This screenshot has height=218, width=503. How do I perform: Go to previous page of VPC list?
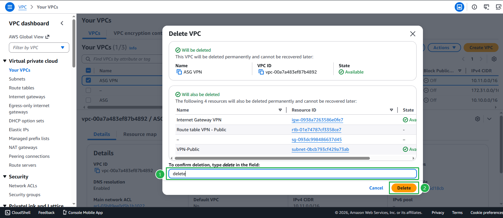click(x=463, y=59)
